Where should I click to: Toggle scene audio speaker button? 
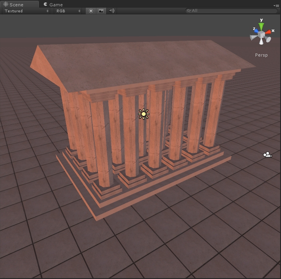[x=111, y=11]
